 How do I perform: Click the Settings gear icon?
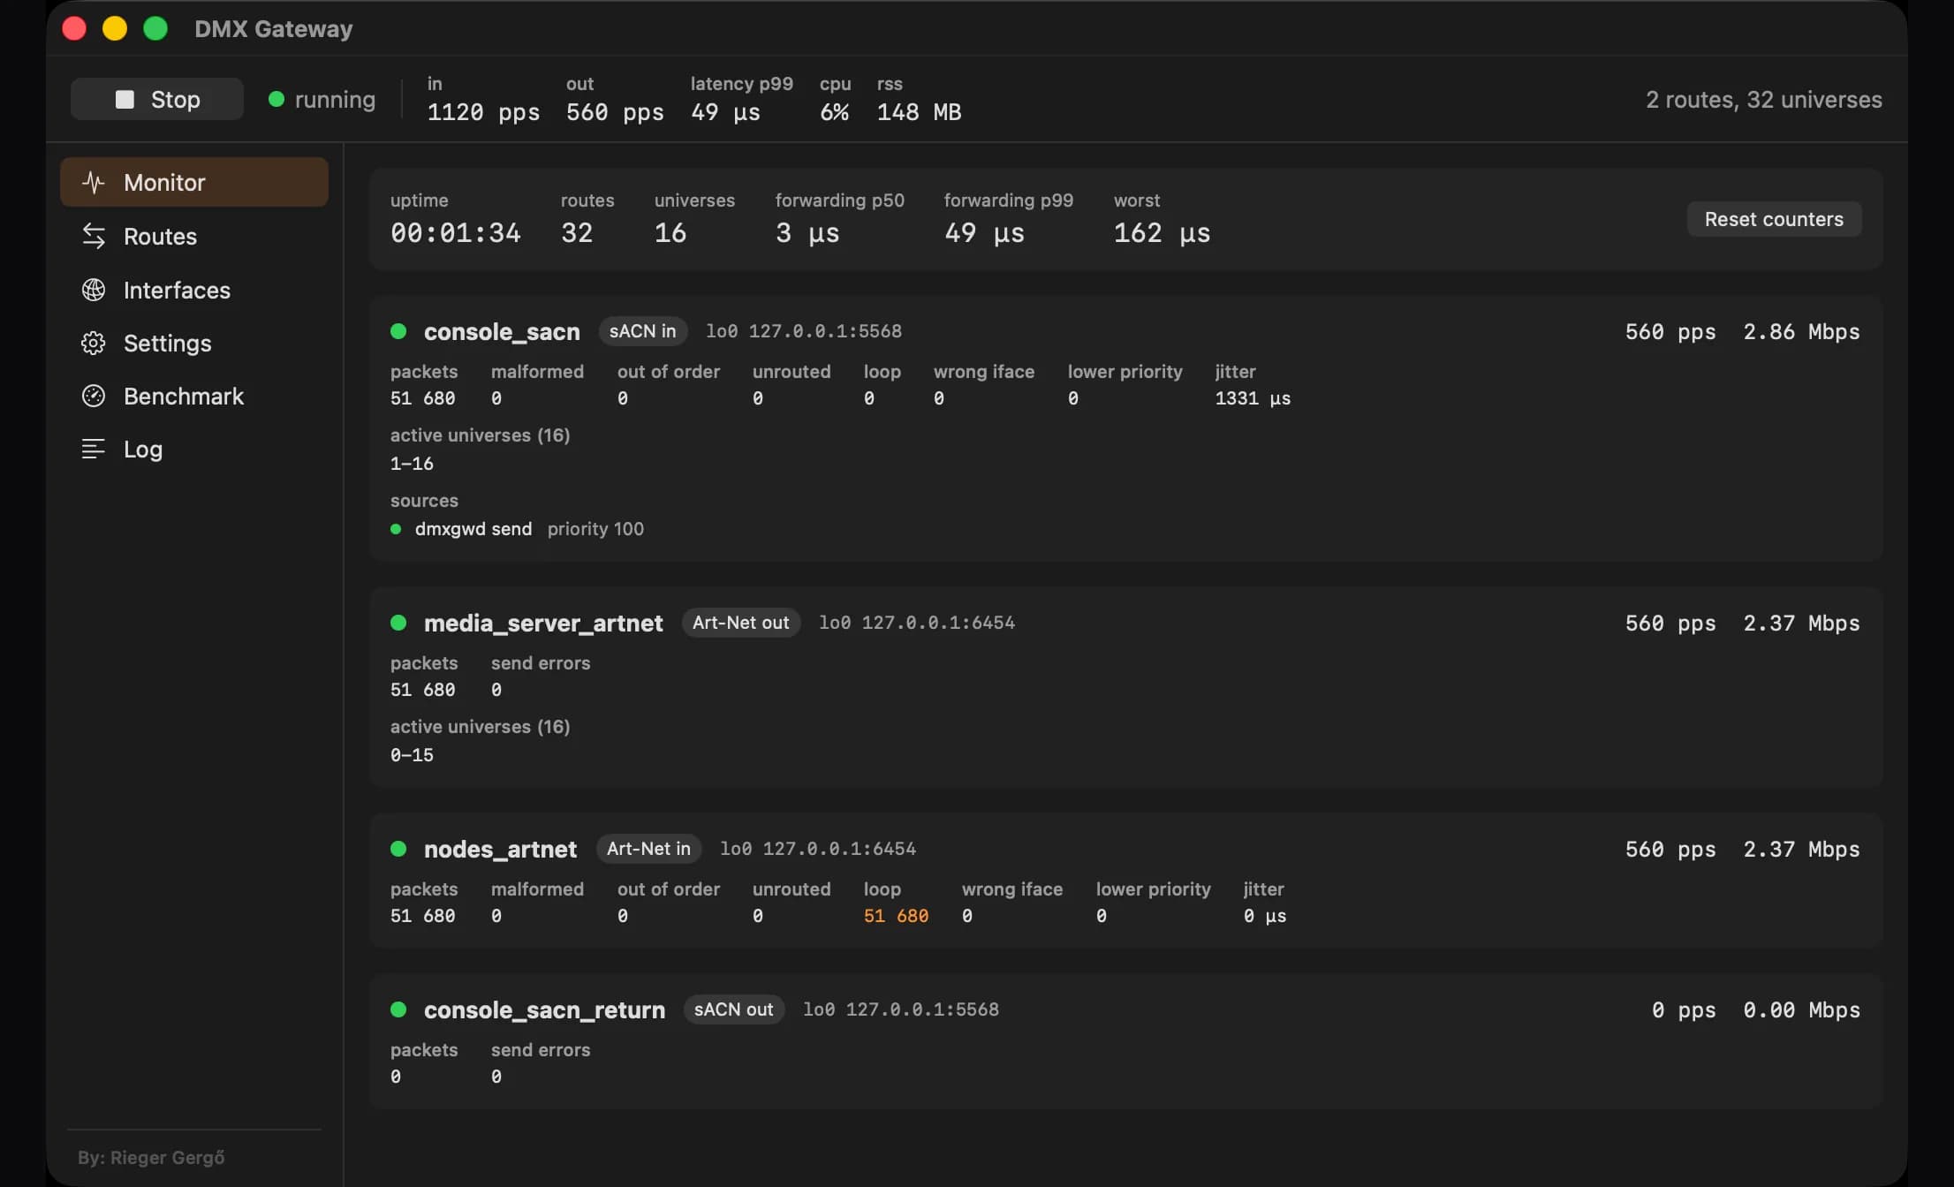[93, 343]
